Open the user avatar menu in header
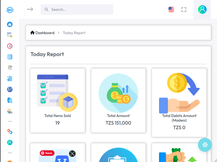The image size is (217, 162). pyautogui.click(x=202, y=9)
